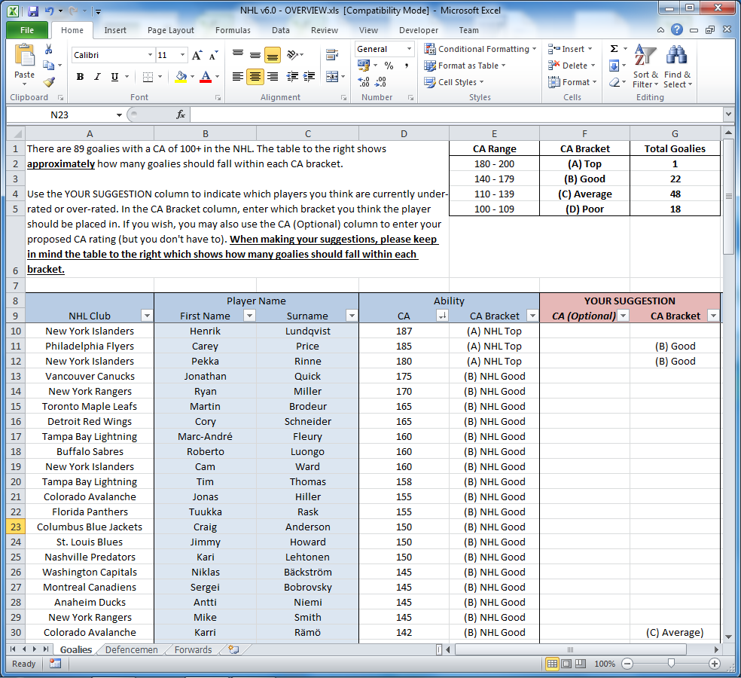Open Excel Help question mark icon
This screenshot has height=678, width=741.
pyautogui.click(x=677, y=30)
